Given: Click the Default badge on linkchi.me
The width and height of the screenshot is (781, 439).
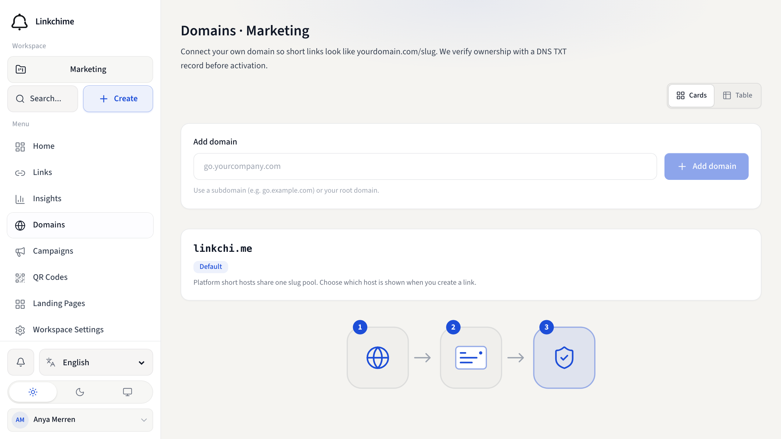Looking at the screenshot, I should [x=211, y=267].
